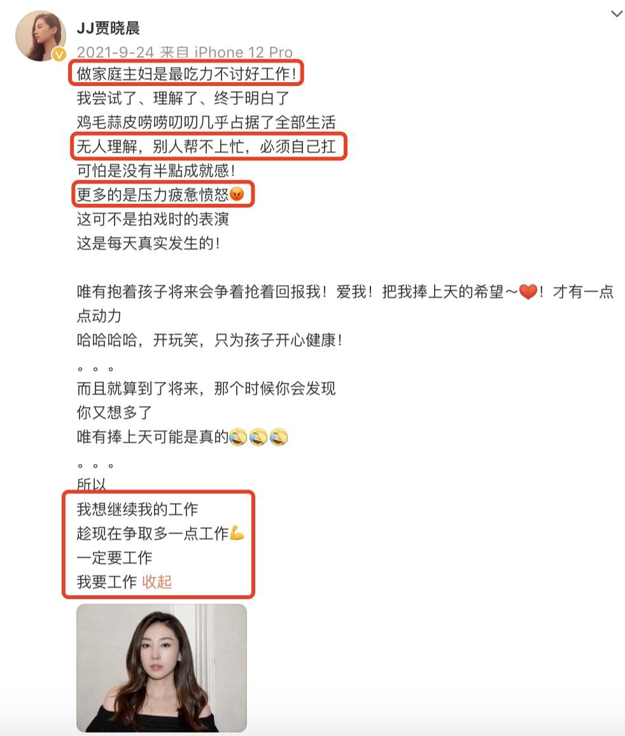Collapse the post with 收起
The image size is (625, 736).
point(157,582)
